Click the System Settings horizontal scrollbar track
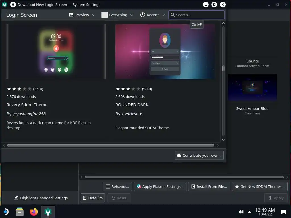This screenshot has height=218, width=291. [x=184, y=177]
